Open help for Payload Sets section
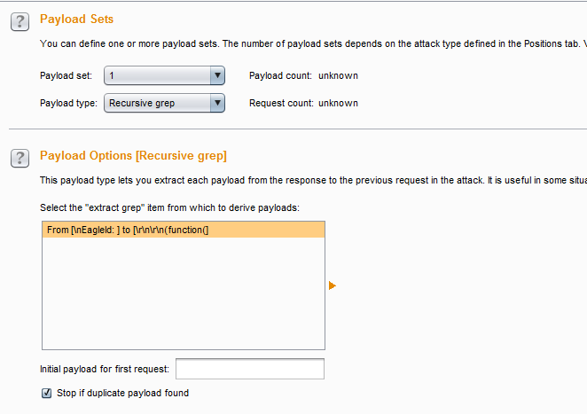 [x=20, y=22]
